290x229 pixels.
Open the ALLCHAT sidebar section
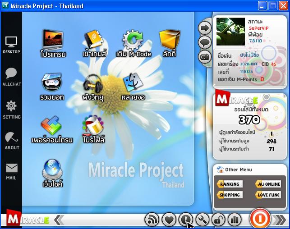tap(11, 77)
